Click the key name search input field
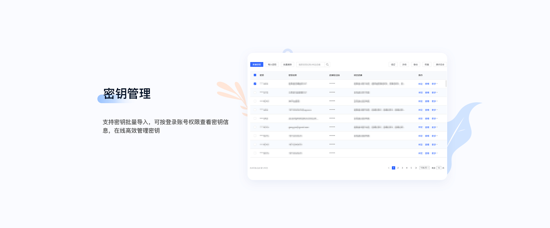550x228 pixels. point(311,65)
